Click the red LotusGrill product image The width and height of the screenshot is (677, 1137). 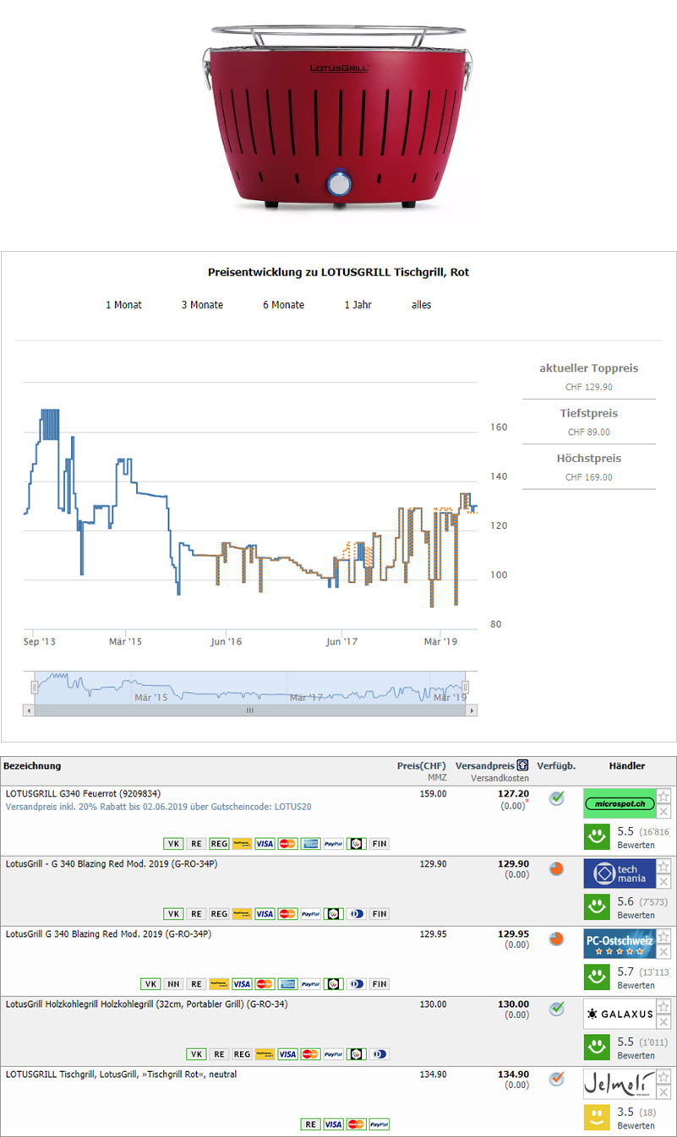pyautogui.click(x=338, y=114)
